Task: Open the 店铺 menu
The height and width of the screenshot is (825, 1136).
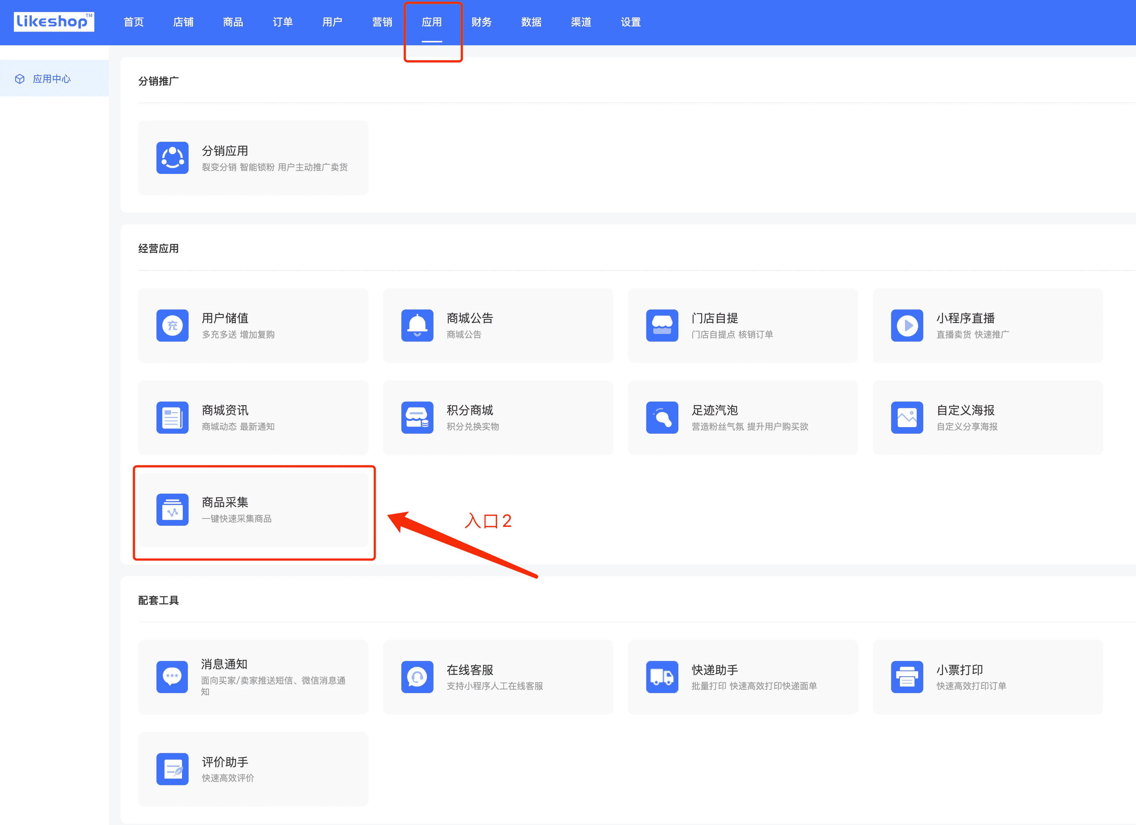Action: coord(183,22)
